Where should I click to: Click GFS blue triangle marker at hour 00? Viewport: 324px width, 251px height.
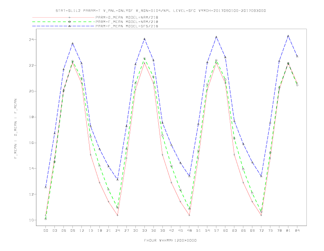coord(46,187)
